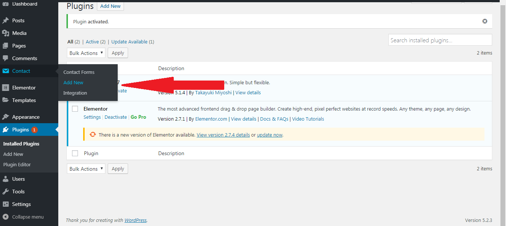Click the Dashboard gauge icon

point(6,4)
